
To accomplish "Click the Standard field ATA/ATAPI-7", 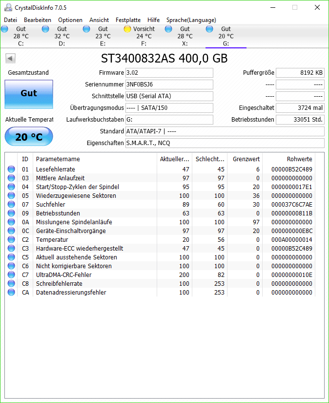I will coord(225,131).
